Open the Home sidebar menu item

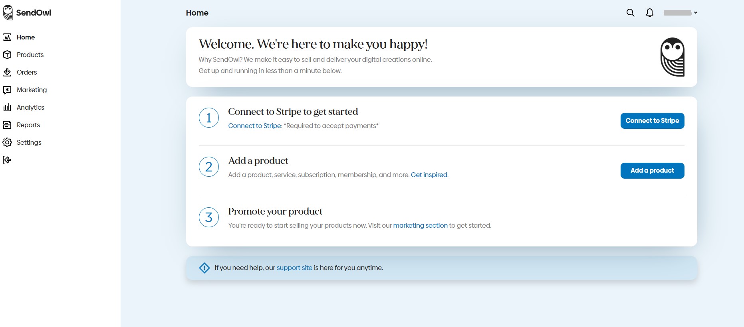[26, 37]
